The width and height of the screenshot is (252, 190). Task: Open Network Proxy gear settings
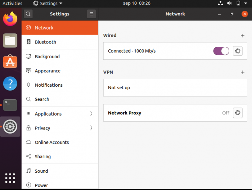pos(238,113)
